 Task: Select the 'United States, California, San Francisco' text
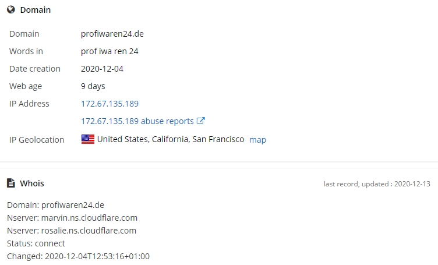click(171, 139)
